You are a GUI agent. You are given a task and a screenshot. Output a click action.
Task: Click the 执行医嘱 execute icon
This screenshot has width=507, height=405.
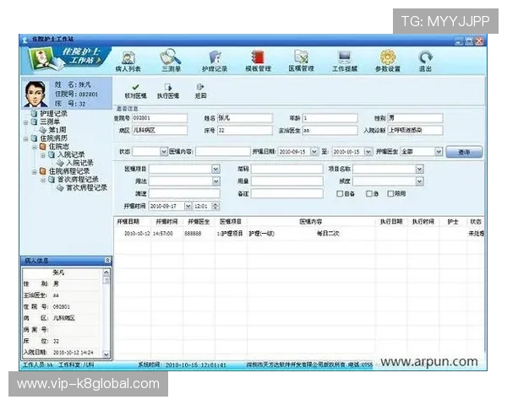point(168,91)
